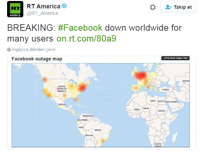Image resolution: width=209 pixels, height=152 pixels.
Task: Click the globe translate icon
Action: (9, 50)
